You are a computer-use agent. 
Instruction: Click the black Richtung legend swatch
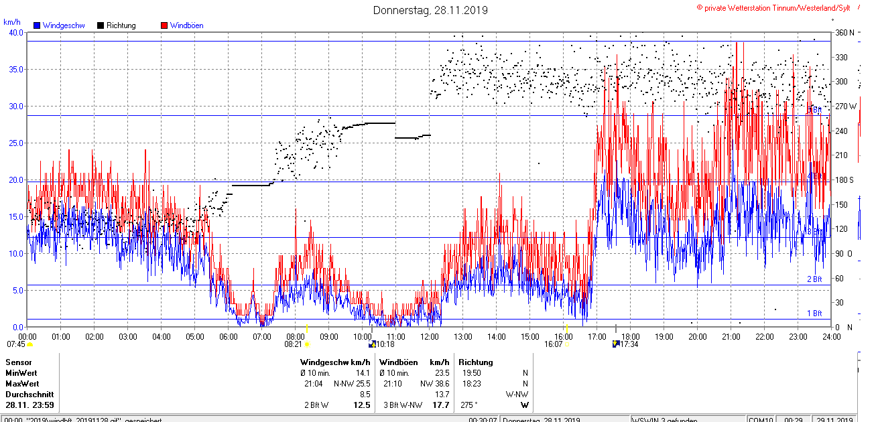click(101, 25)
